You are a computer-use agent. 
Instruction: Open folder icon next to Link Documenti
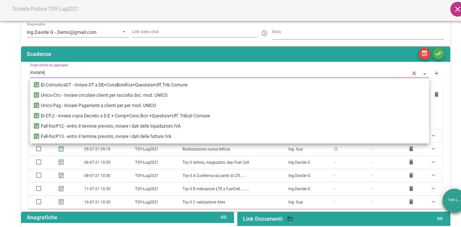click(290, 219)
